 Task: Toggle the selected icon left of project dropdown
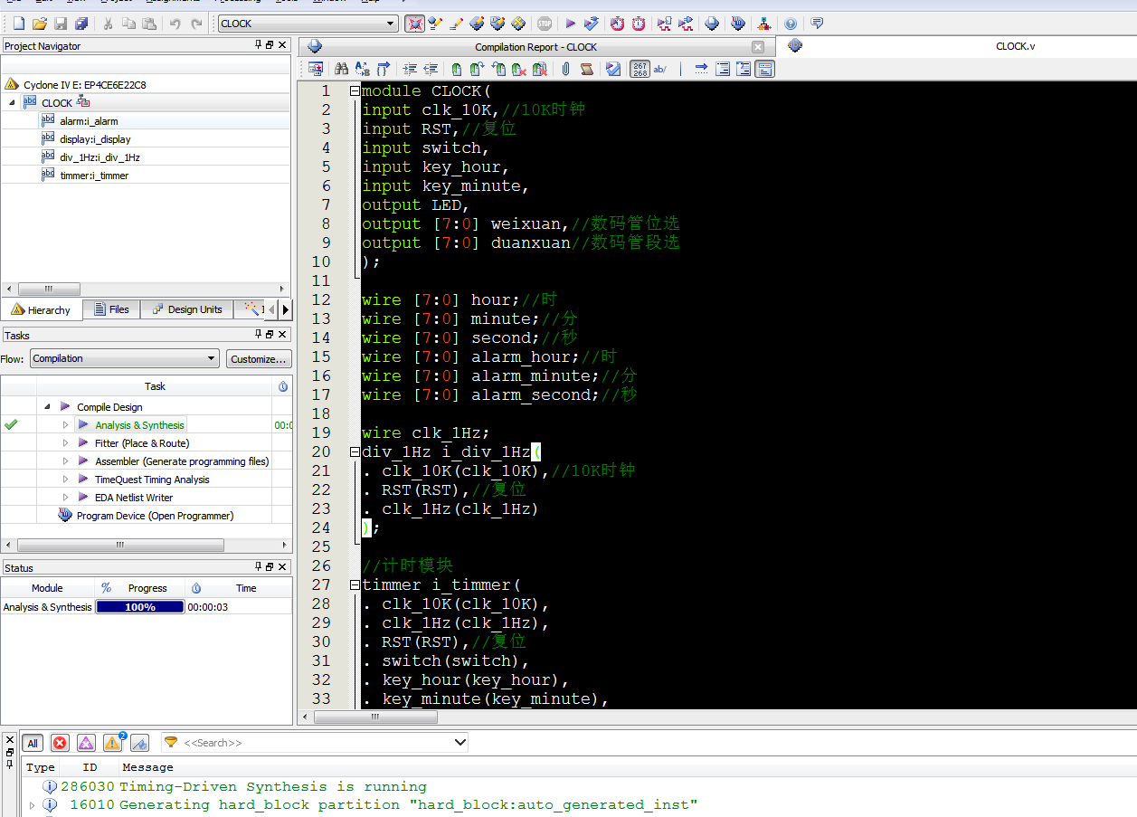pyautogui.click(x=414, y=24)
